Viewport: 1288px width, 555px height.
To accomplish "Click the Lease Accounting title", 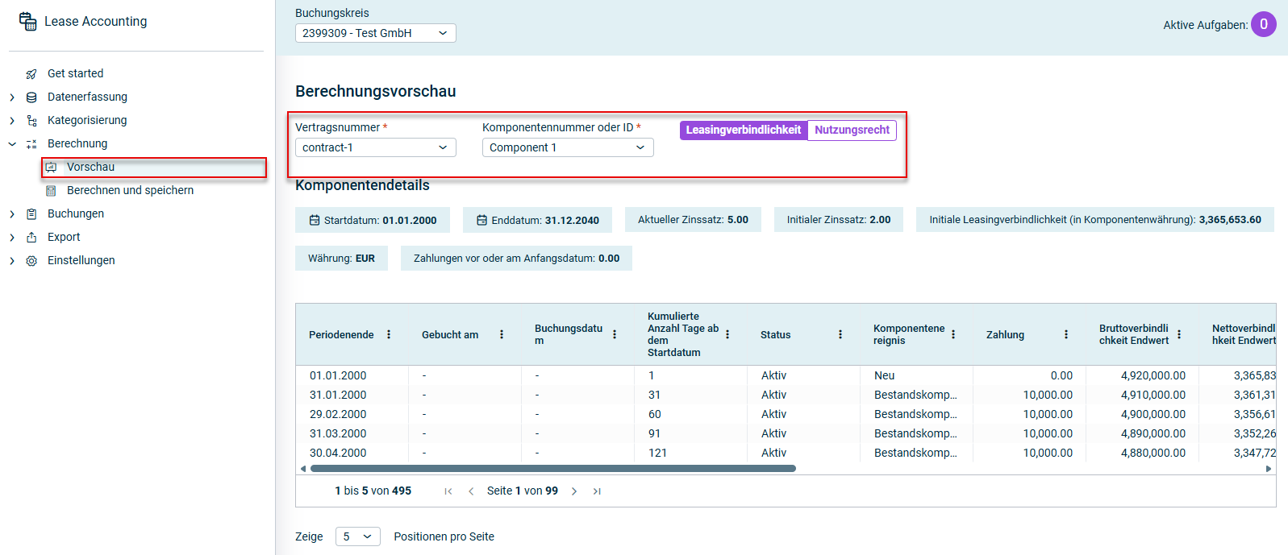I will (x=95, y=22).
